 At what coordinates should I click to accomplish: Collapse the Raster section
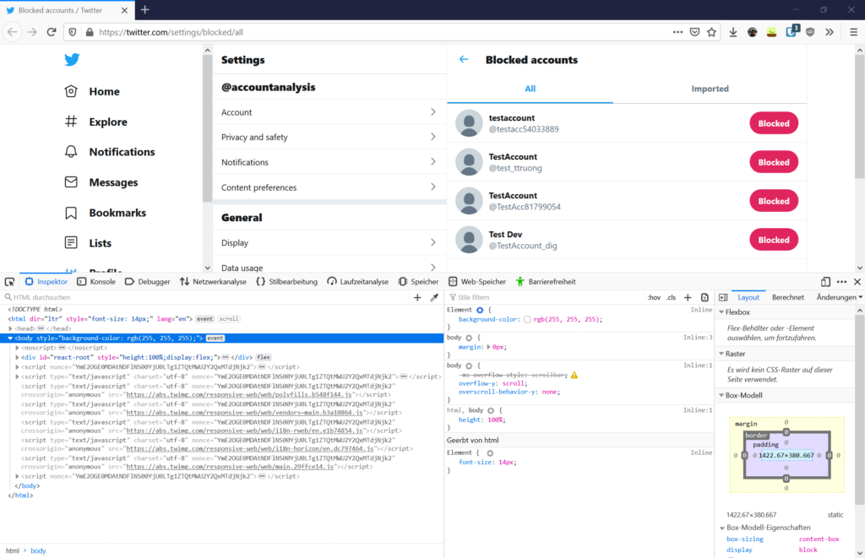(721, 354)
